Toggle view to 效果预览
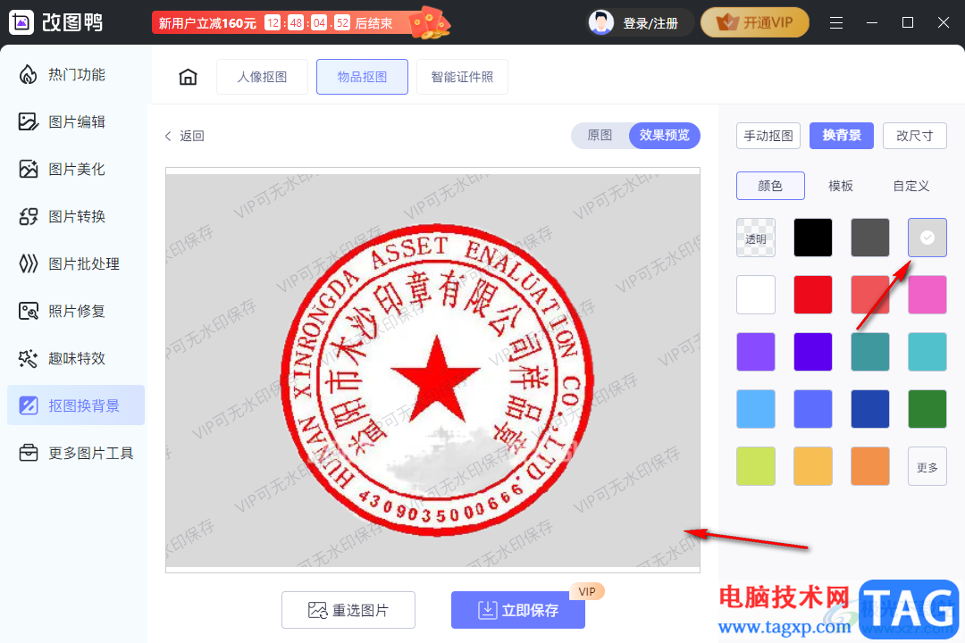The height and width of the screenshot is (643, 965). (x=664, y=136)
